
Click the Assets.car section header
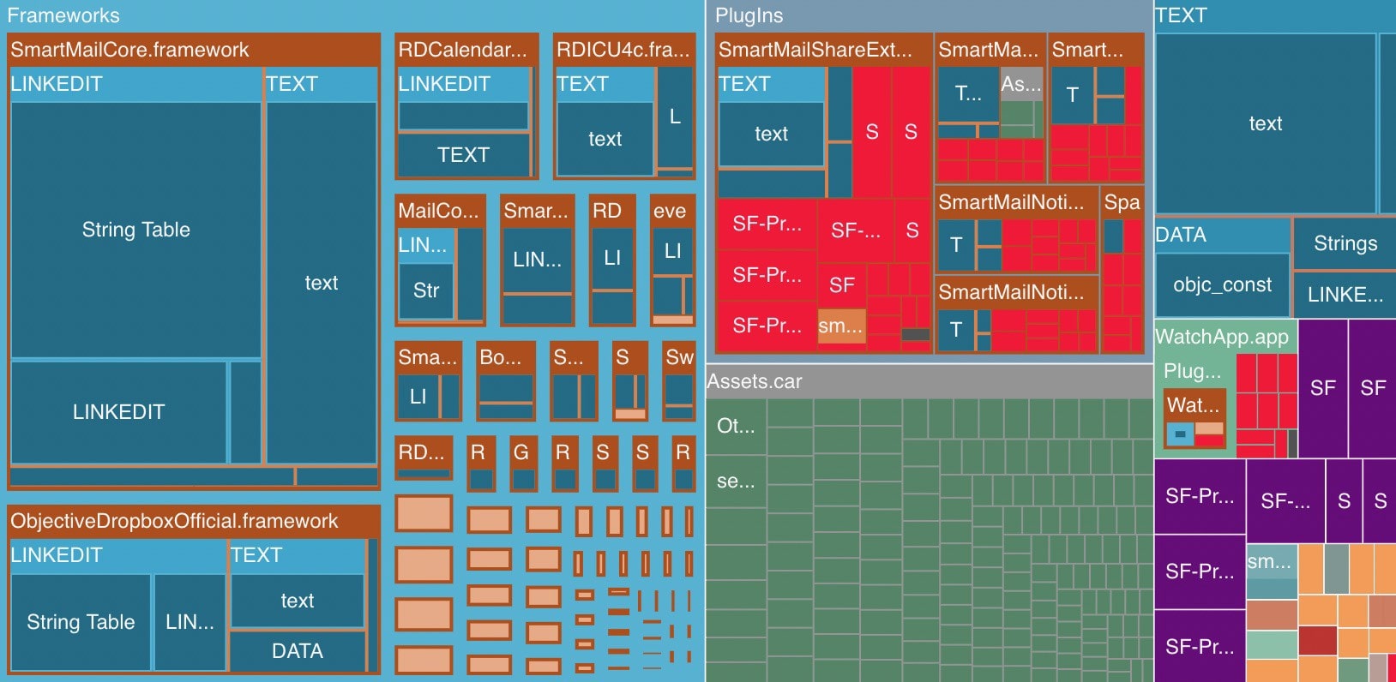[755, 381]
